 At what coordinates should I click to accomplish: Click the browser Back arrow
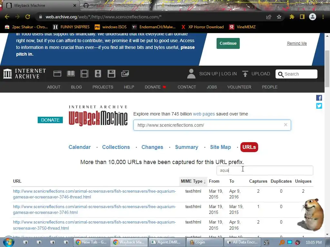coord(7,17)
